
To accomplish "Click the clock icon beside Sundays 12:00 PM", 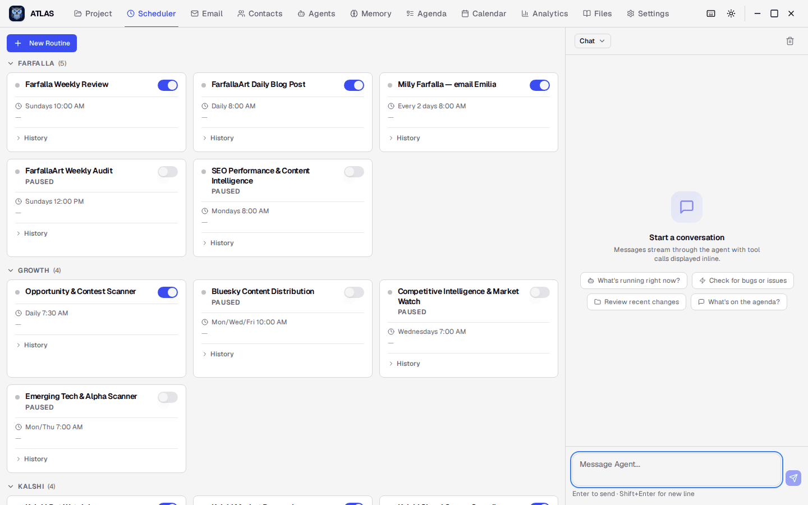I will click(19, 201).
